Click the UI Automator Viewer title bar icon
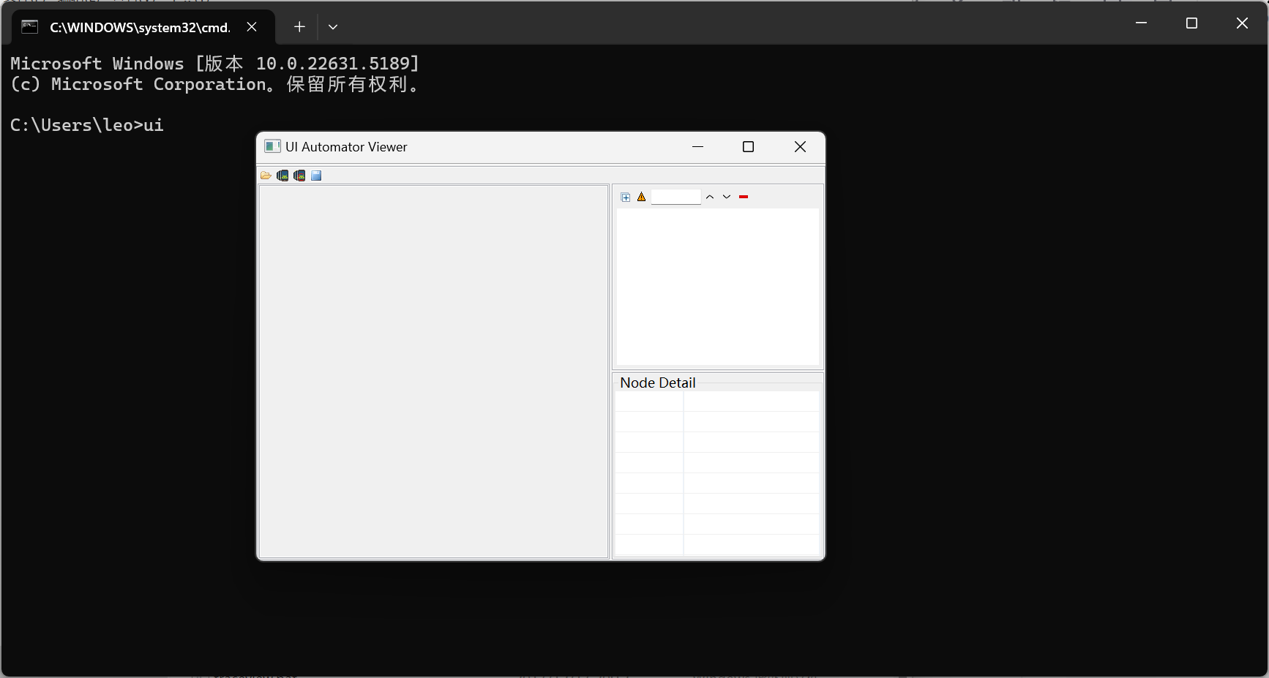The width and height of the screenshot is (1269, 678). (x=272, y=146)
